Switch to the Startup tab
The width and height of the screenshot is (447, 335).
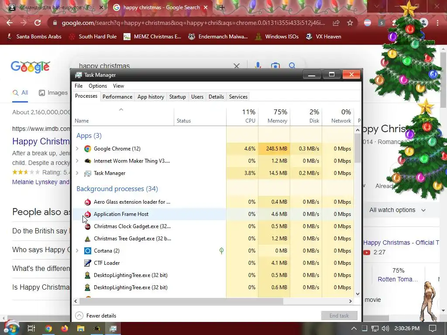[177, 97]
